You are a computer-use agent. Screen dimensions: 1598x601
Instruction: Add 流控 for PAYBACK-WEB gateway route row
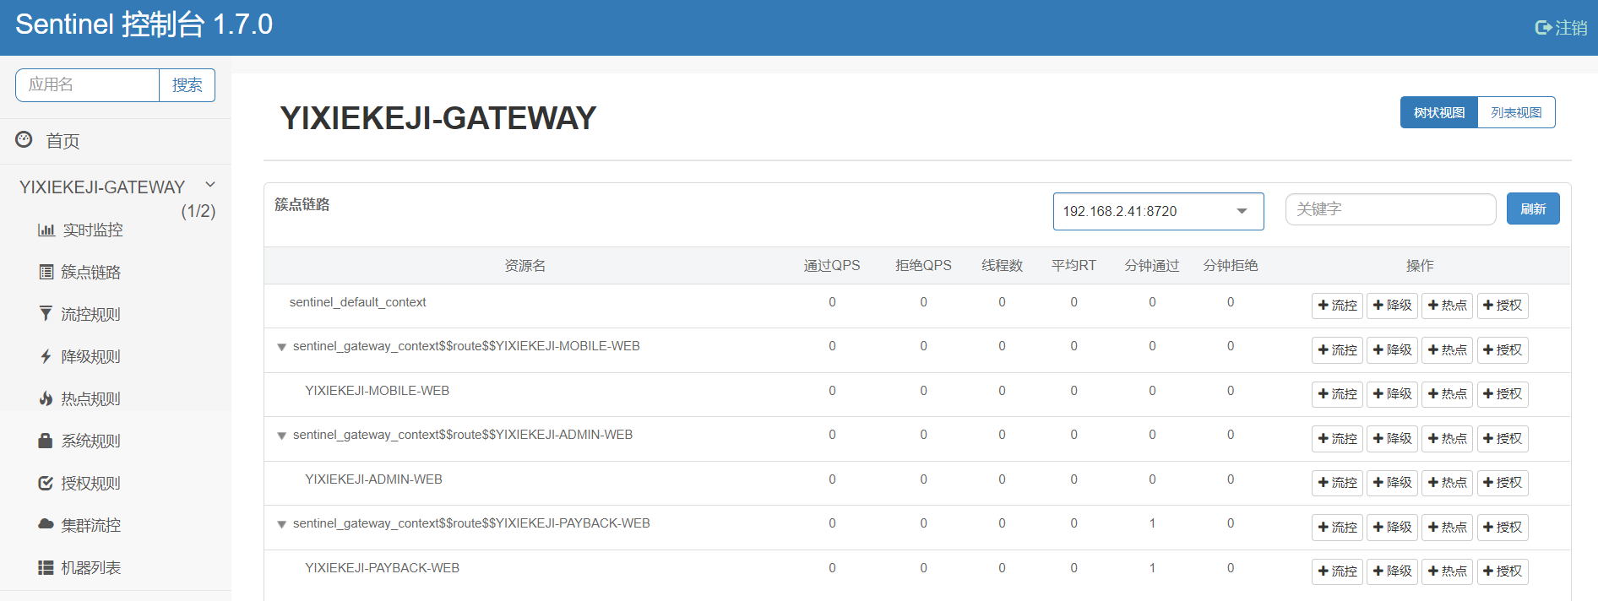(x=1337, y=528)
